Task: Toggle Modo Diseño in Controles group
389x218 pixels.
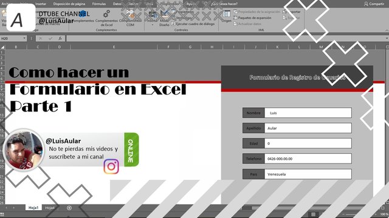Action: (164, 18)
